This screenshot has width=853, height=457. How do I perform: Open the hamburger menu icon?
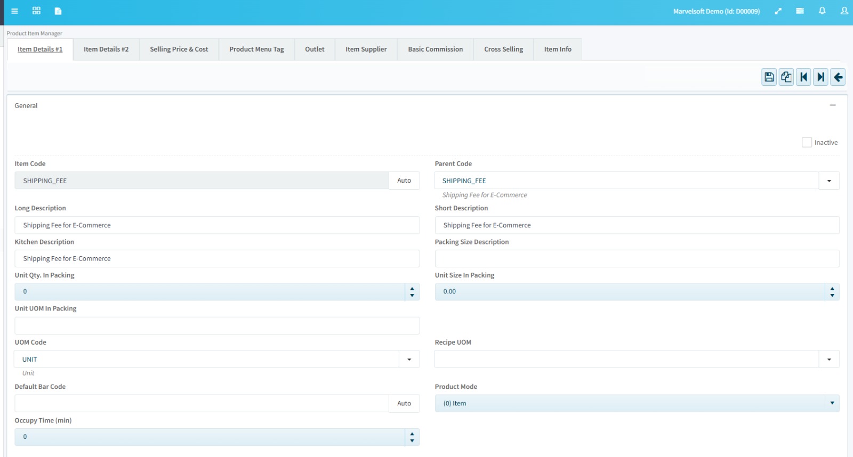tap(14, 11)
